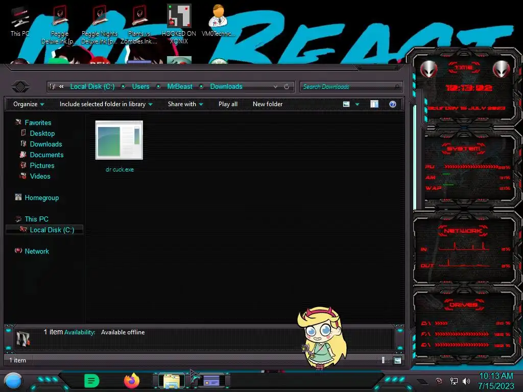Open Include selected folder in library dropdown
This screenshot has height=392, width=523.
point(106,104)
